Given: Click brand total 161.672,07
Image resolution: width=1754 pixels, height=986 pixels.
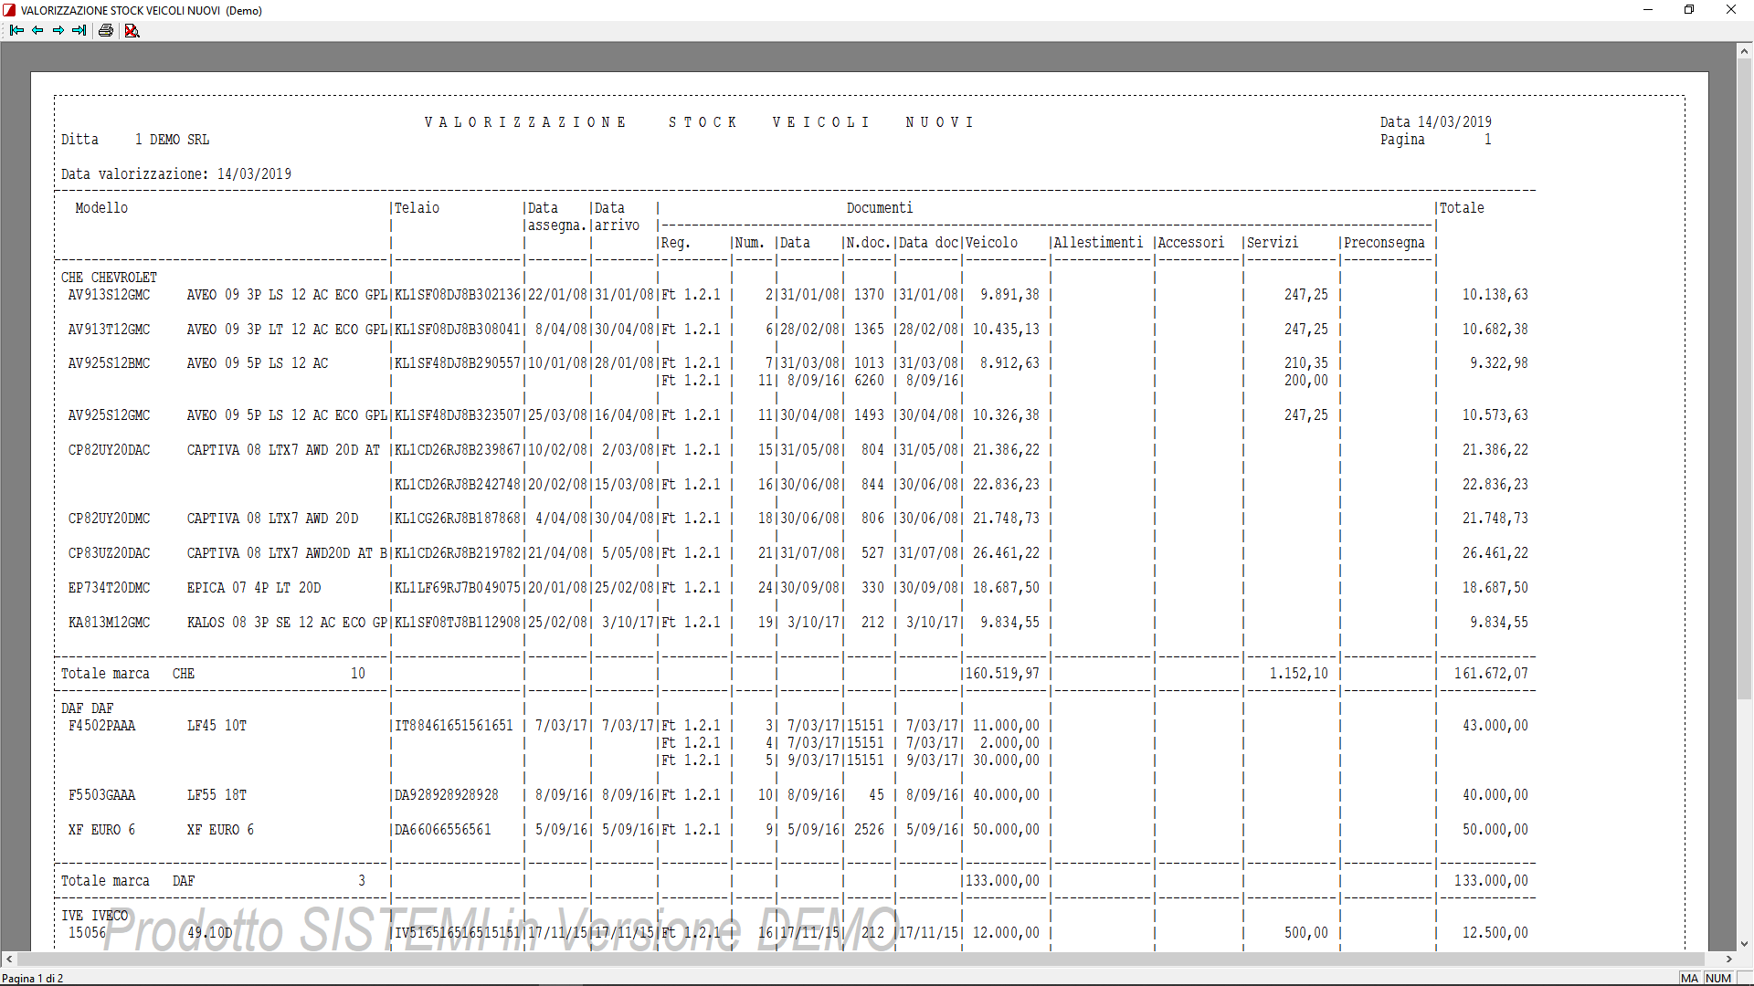Looking at the screenshot, I should click(x=1491, y=674).
